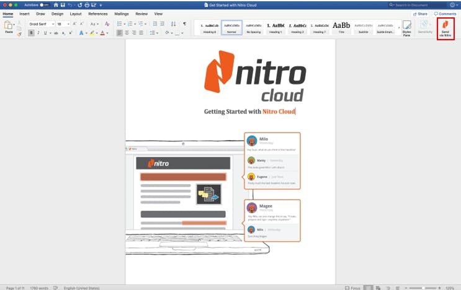
Task: Clear all formatting icon
Action: (x=107, y=24)
